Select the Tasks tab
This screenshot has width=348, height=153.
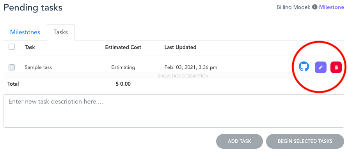[x=60, y=32]
